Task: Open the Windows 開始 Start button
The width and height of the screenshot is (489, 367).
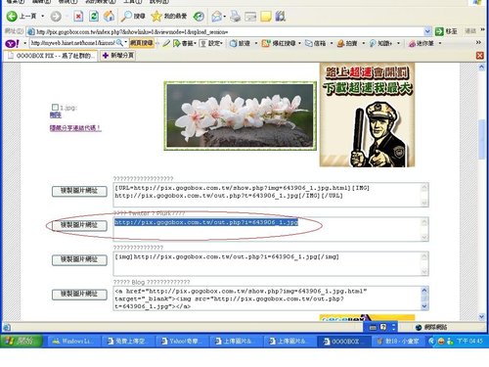Action: 22,341
